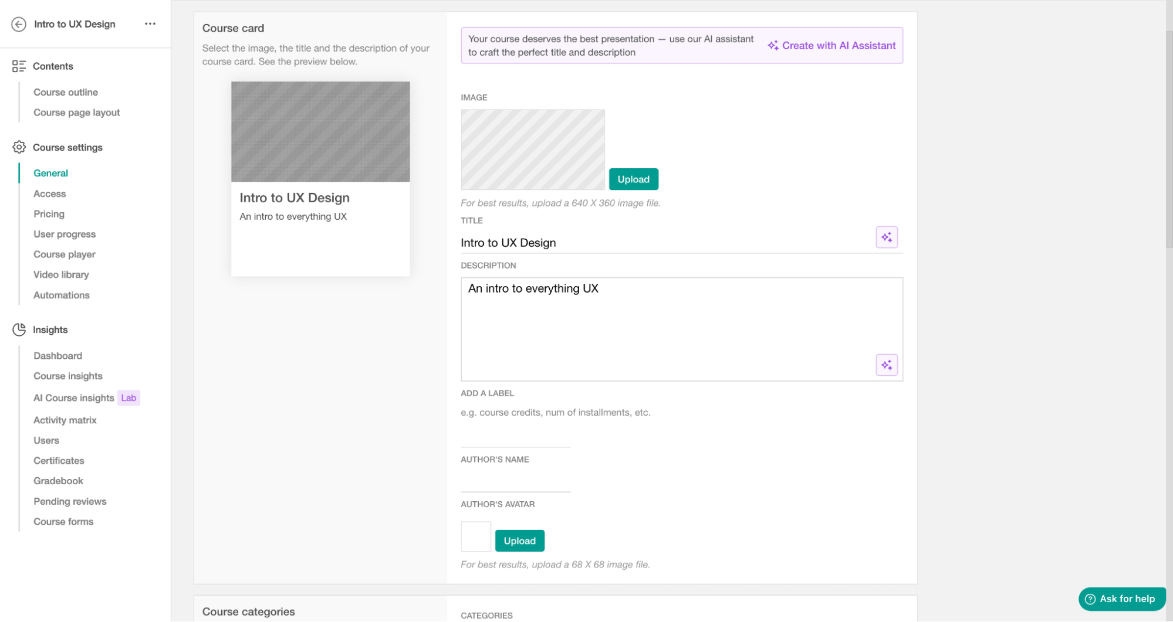Click the AI sparkle icon beside the Title field
This screenshot has height=622, width=1173.
pyautogui.click(x=887, y=237)
